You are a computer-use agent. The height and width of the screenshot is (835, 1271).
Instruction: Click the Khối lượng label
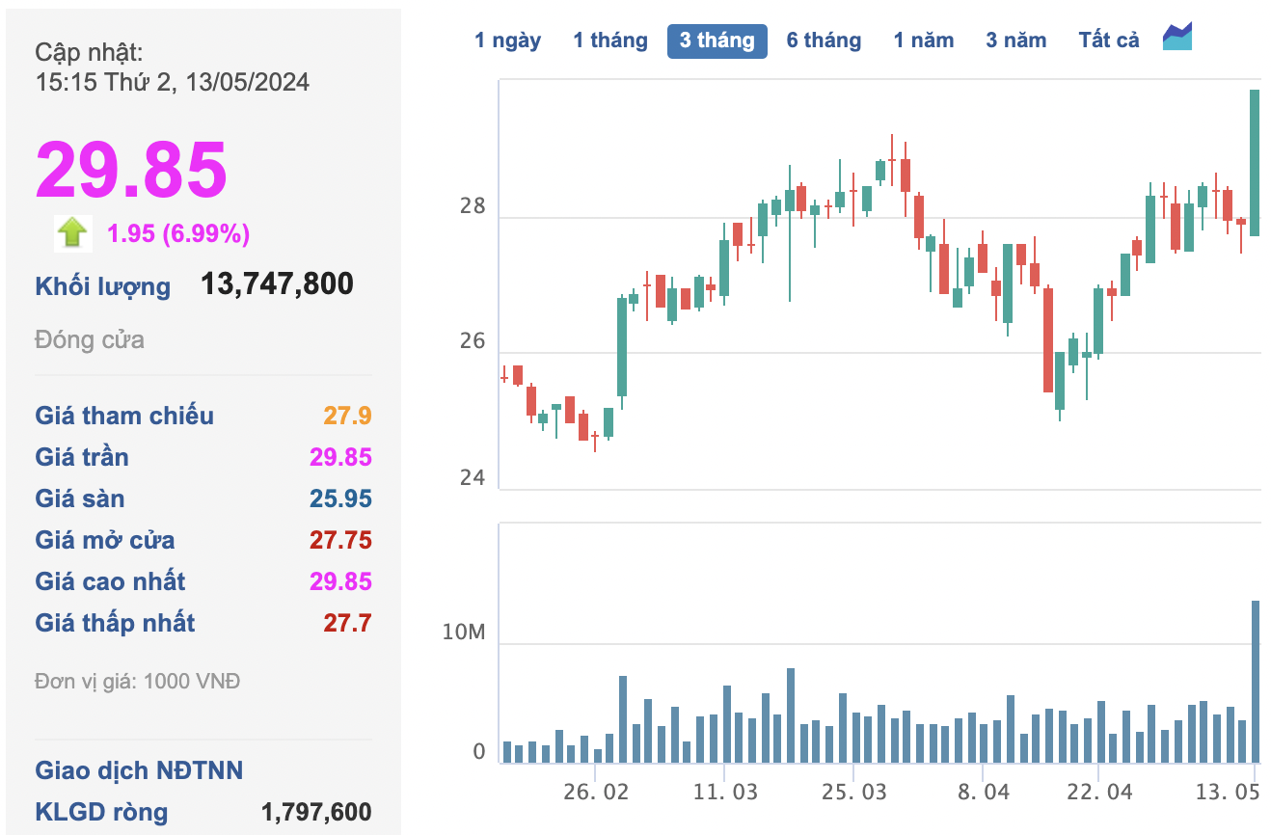[102, 286]
